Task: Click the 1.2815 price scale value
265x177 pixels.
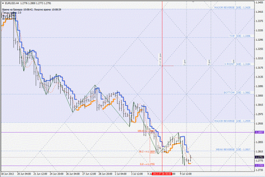Action: pyautogui.click(x=259, y=151)
